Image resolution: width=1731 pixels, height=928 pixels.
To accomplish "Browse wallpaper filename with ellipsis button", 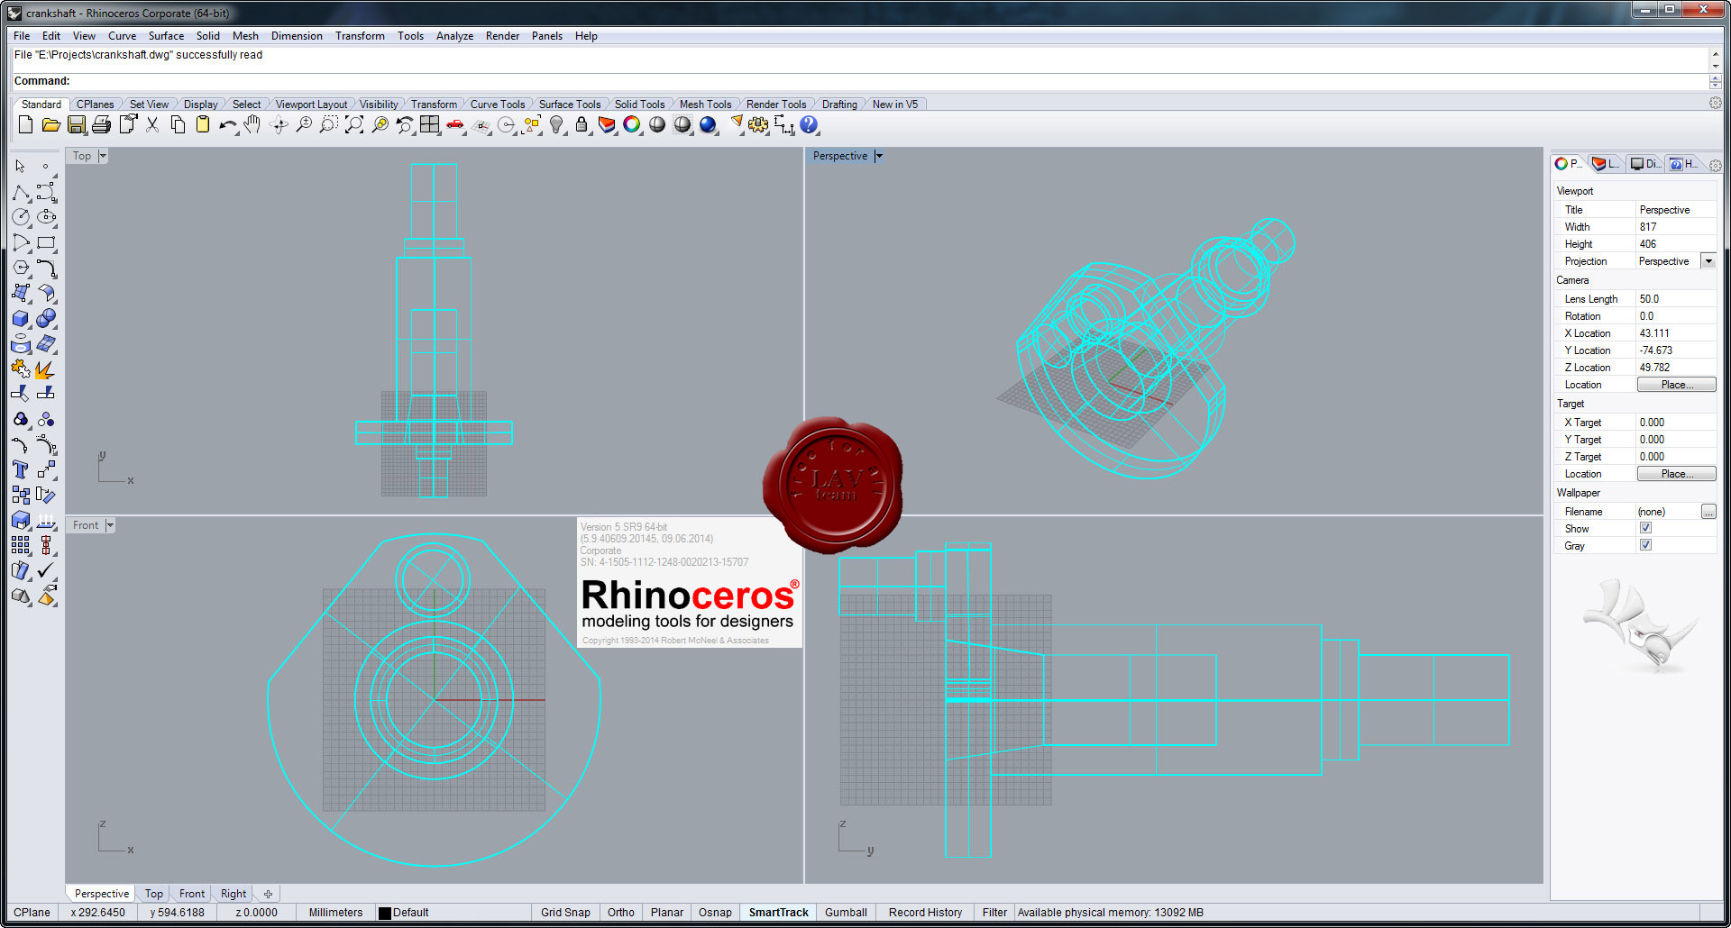I will (1708, 512).
